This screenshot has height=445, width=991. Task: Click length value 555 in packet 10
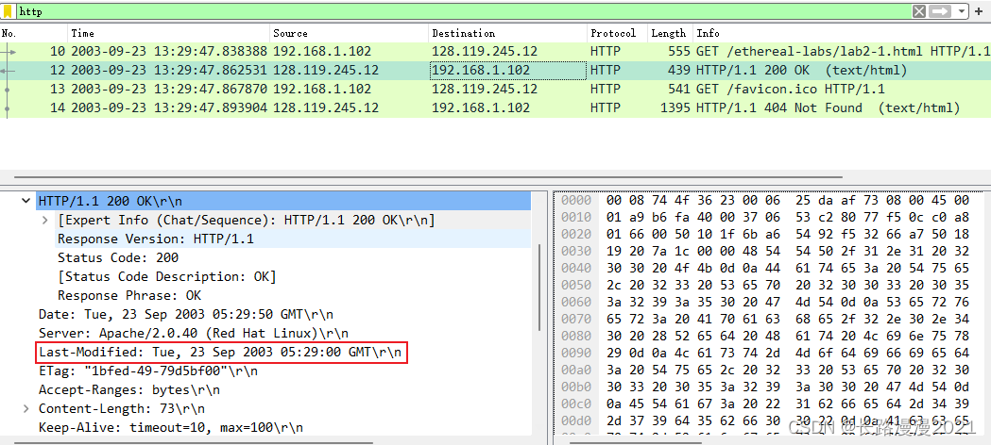click(679, 51)
